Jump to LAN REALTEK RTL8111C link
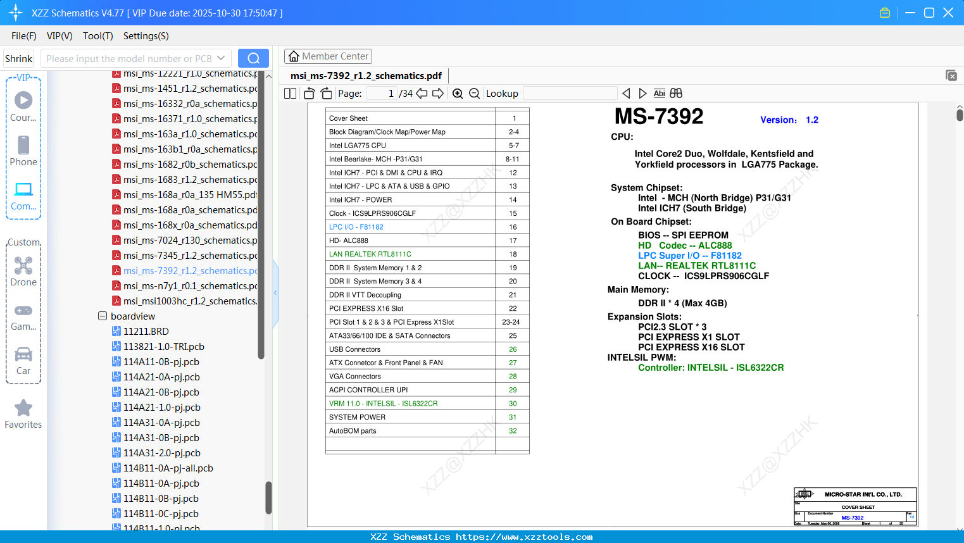Image resolution: width=964 pixels, height=543 pixels. [x=370, y=254]
